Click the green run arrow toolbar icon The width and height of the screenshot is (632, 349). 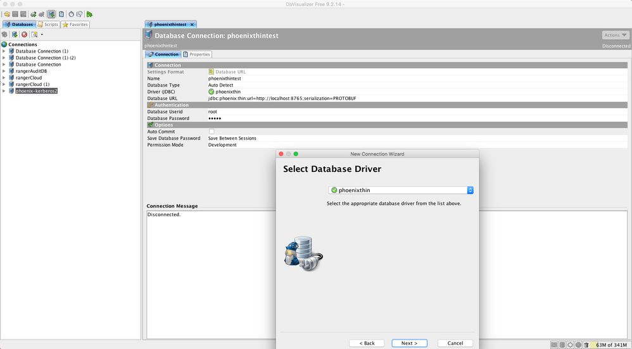(x=90, y=14)
